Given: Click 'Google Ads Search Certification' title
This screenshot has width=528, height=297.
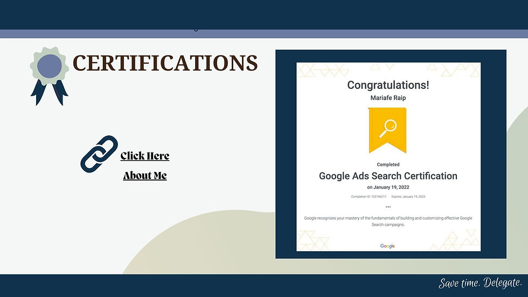Looking at the screenshot, I should point(388,176).
